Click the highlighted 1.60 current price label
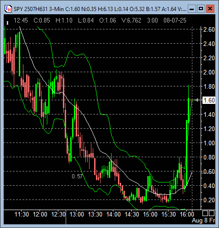The image size is (219, 228). tap(209, 100)
